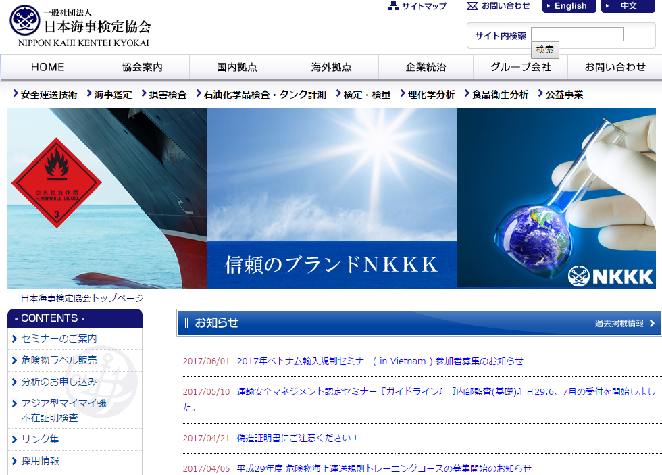Open the 過去掲載情報 archive link
662x475 pixels.
tap(619, 324)
